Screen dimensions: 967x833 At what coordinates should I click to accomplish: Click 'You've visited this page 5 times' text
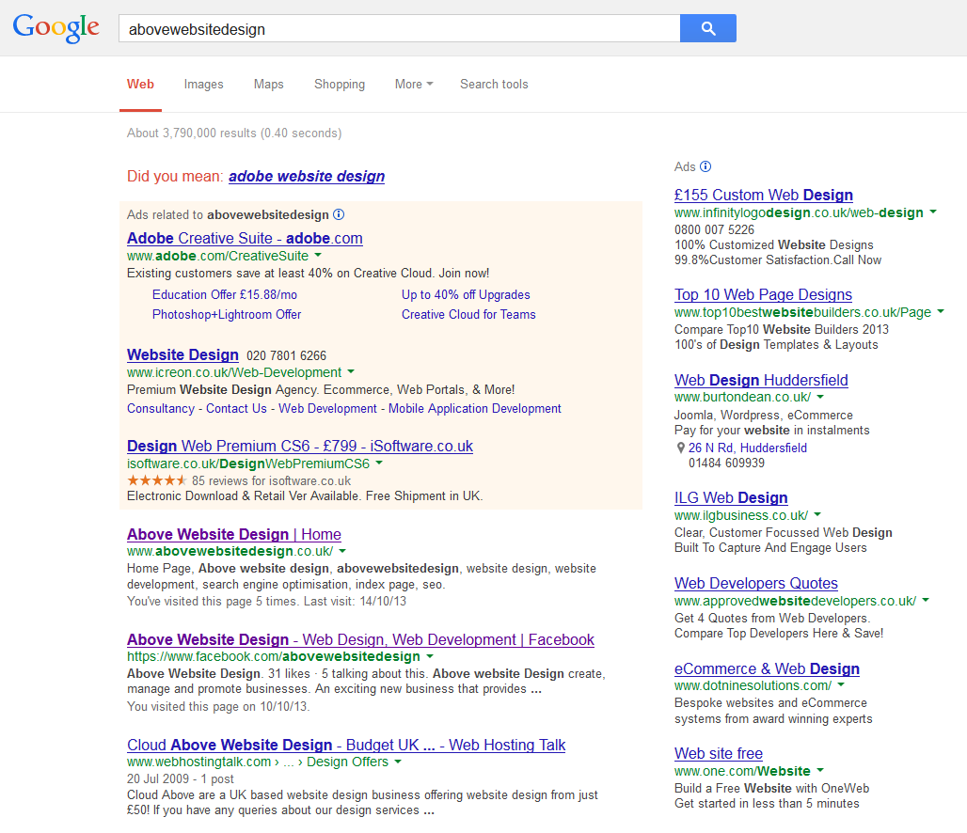point(213,601)
